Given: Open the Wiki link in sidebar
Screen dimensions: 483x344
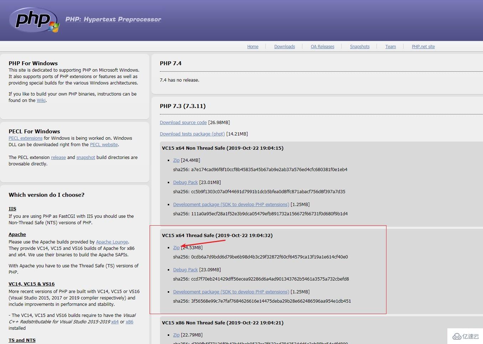Looking at the screenshot, I should (x=41, y=101).
